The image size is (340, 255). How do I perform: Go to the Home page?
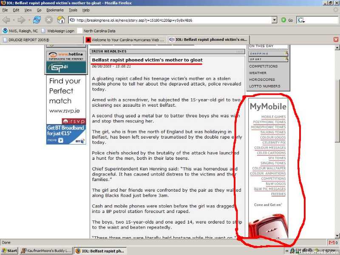61,20
